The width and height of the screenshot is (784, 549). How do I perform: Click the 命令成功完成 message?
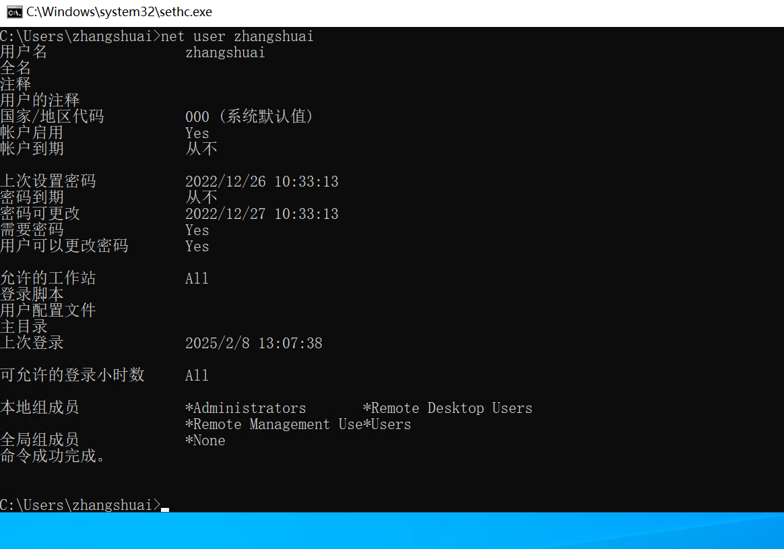pyautogui.click(x=52, y=456)
